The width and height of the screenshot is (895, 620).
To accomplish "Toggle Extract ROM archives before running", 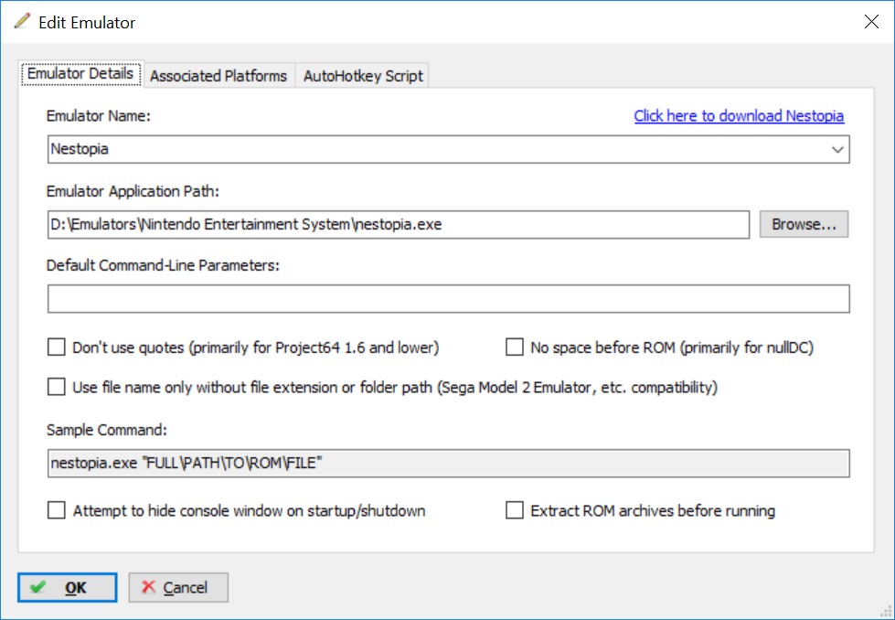I will pyautogui.click(x=515, y=510).
